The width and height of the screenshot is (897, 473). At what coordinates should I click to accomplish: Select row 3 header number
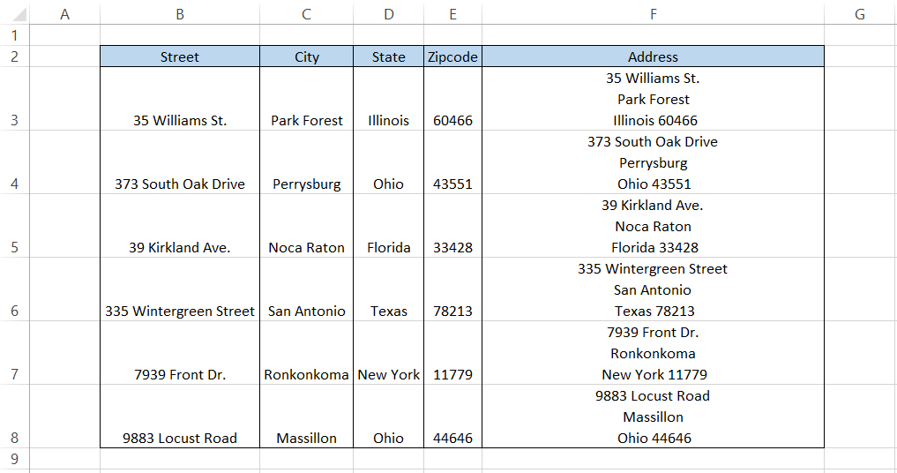pyautogui.click(x=13, y=120)
